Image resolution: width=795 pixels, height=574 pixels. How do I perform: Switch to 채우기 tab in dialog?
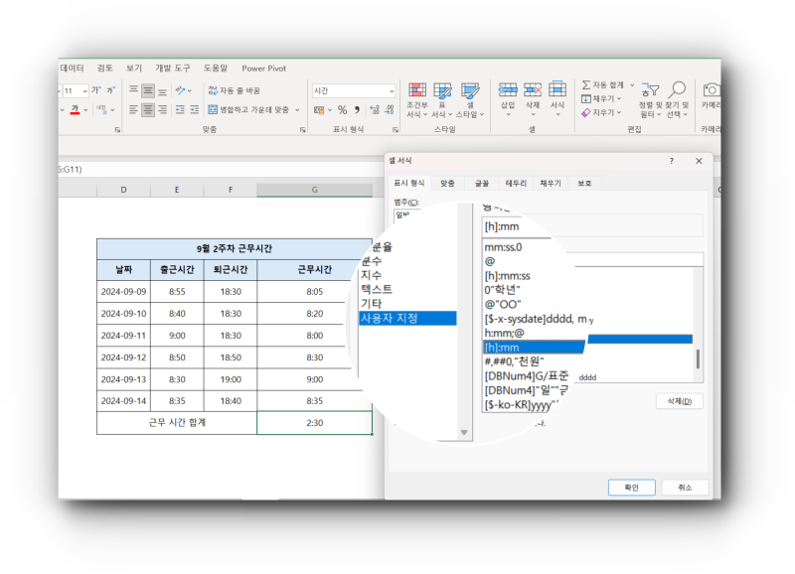(551, 184)
